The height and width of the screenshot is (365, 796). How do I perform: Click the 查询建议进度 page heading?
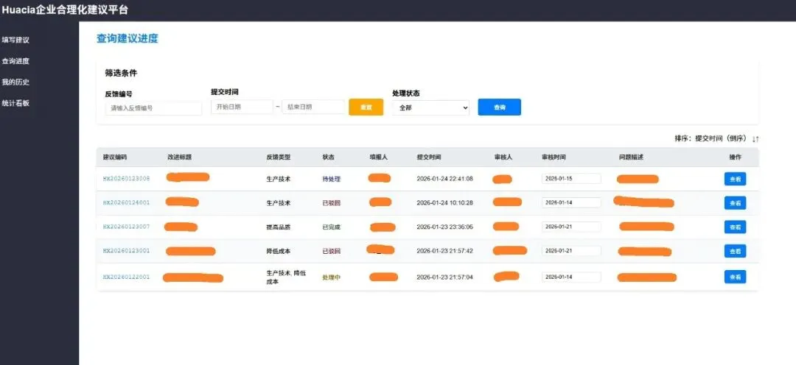click(x=128, y=38)
